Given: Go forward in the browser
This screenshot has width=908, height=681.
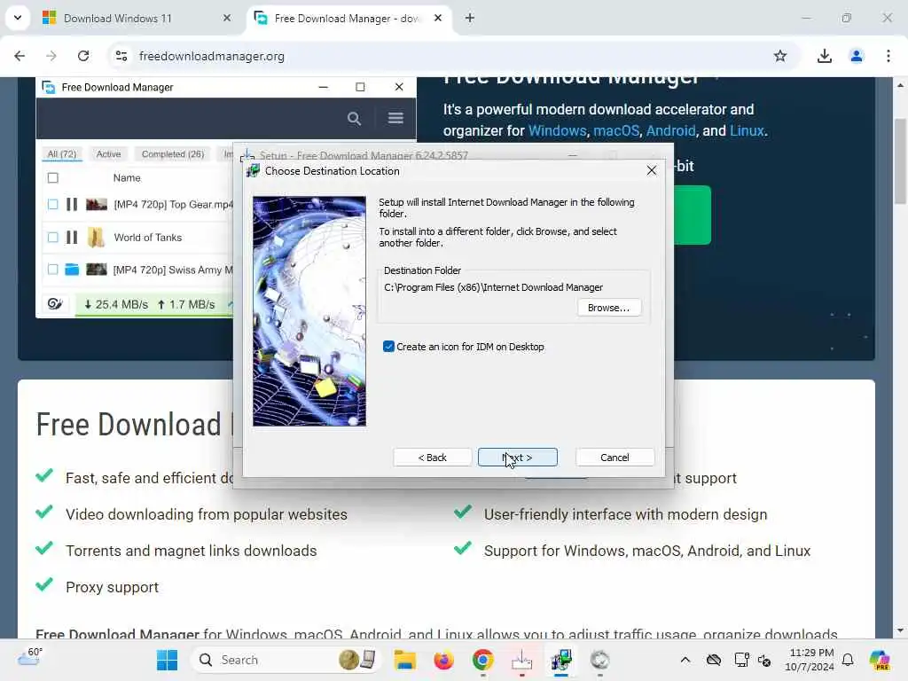Looking at the screenshot, I should [x=51, y=56].
